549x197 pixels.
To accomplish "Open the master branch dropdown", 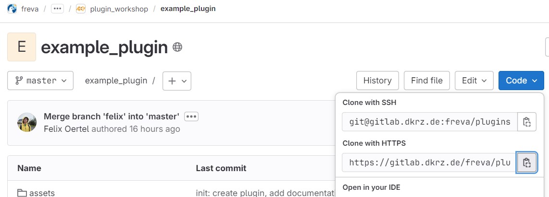I will coord(40,81).
